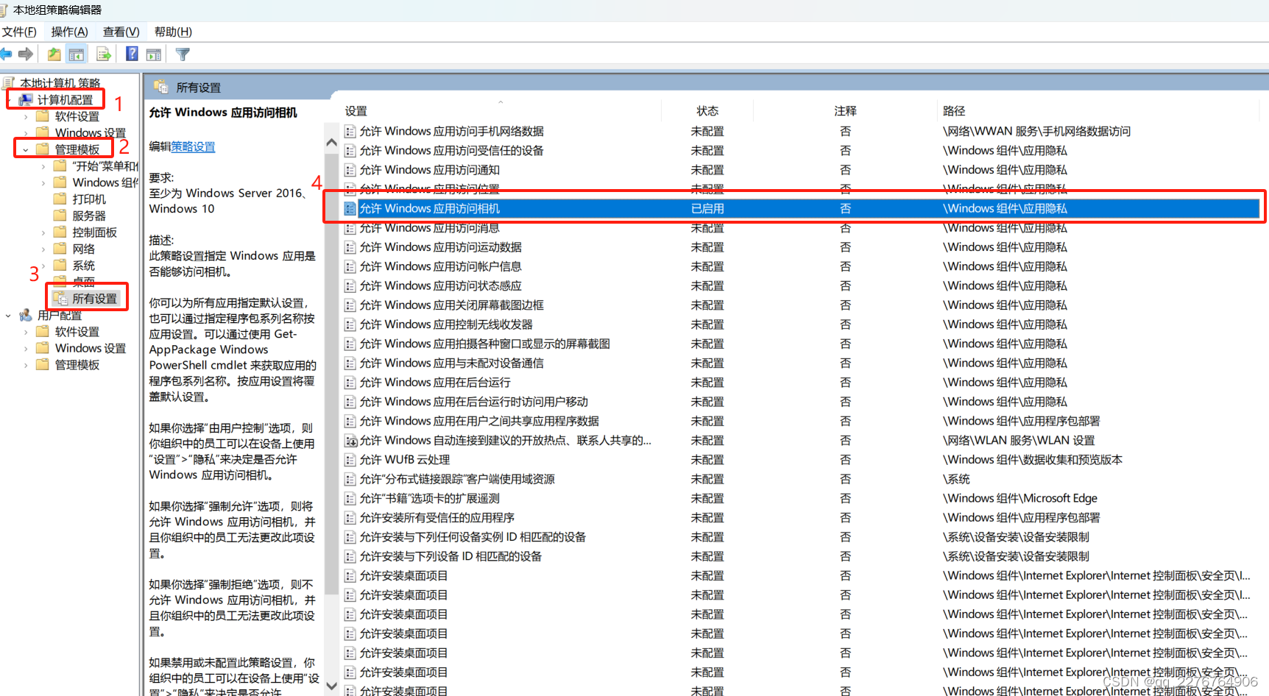Go up one level with folder-arrow icon
The image size is (1269, 696).
coord(54,54)
